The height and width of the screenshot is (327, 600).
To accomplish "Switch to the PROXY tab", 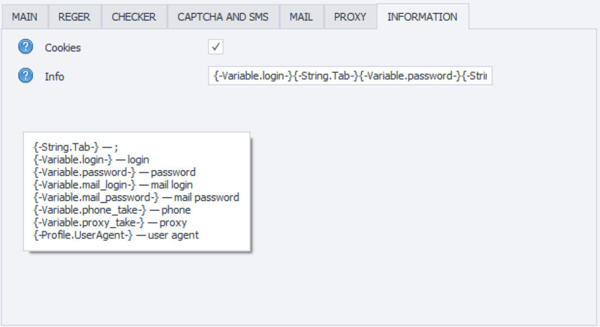I will click(350, 16).
